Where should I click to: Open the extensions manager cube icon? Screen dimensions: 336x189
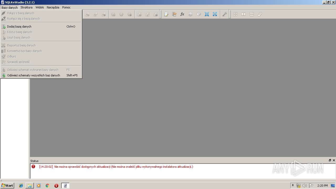(x=199, y=14)
